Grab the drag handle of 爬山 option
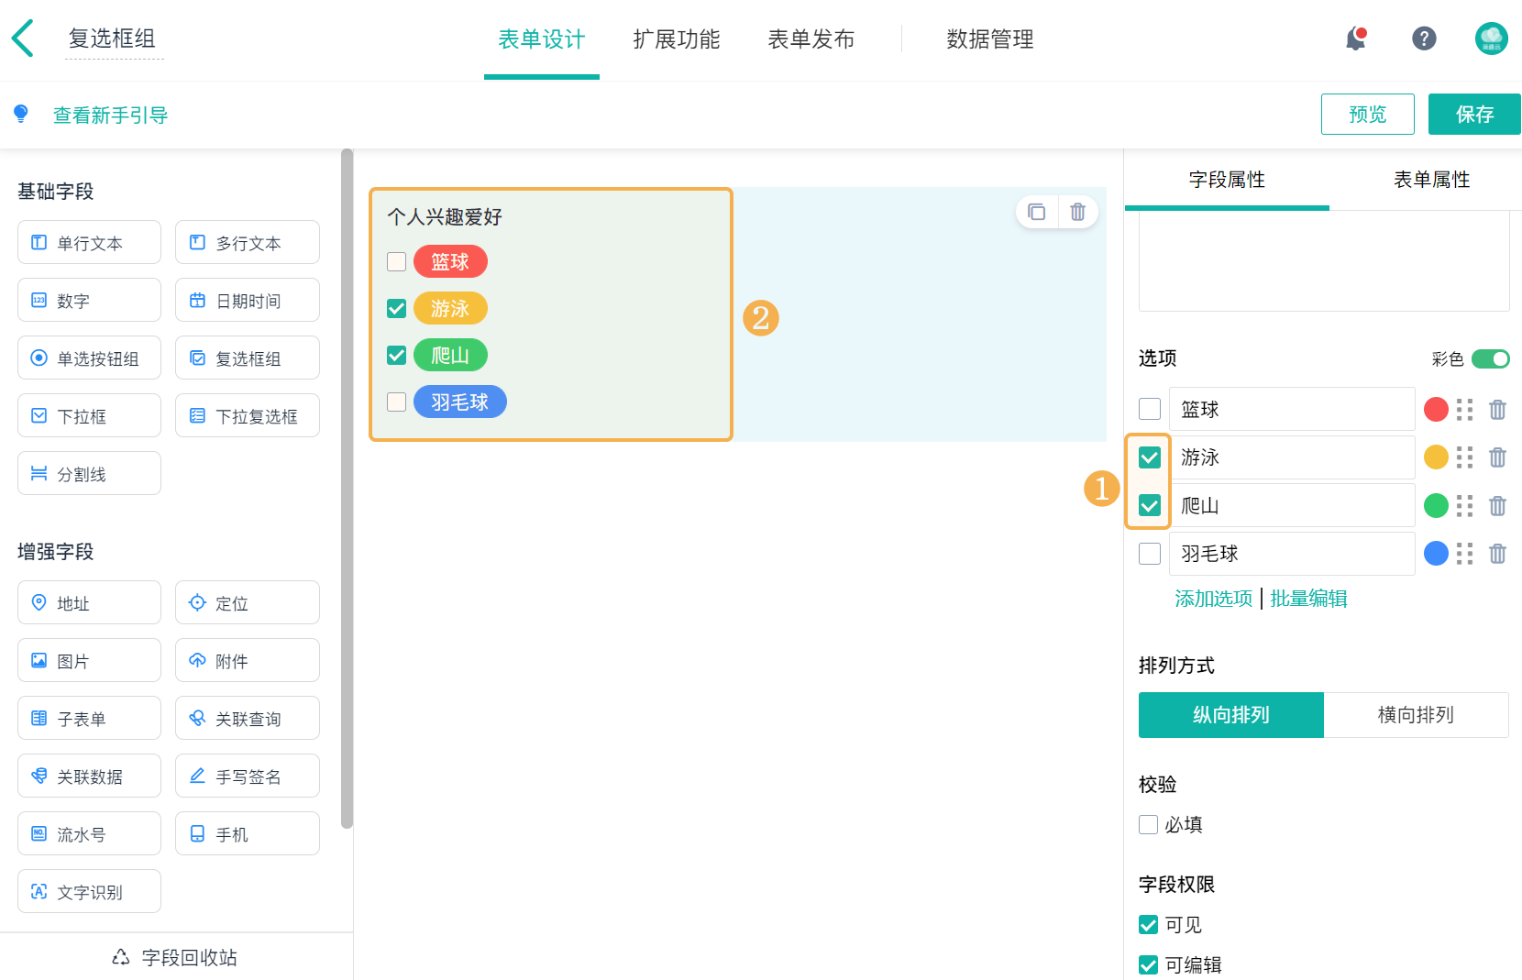Viewport: 1522px width, 980px height. [x=1465, y=506]
